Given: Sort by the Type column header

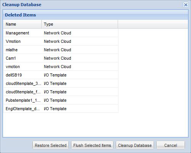Looking at the screenshot, I should (x=80, y=24).
